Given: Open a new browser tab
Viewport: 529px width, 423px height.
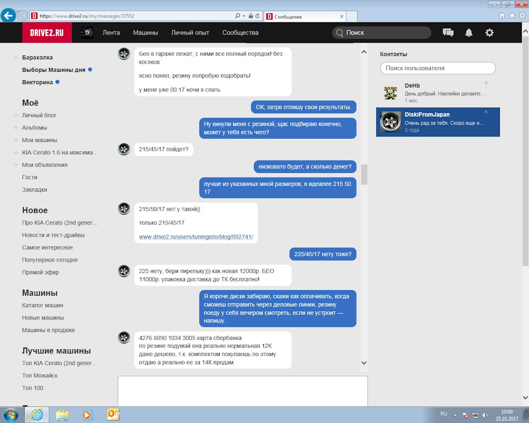Looking at the screenshot, I should tap(352, 17).
